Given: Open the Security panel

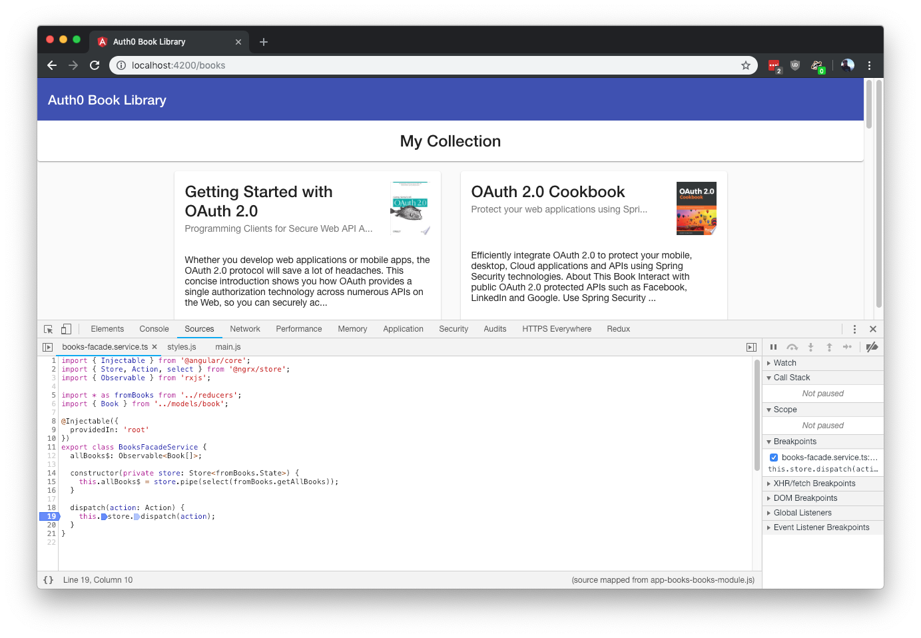Looking at the screenshot, I should click(x=454, y=329).
